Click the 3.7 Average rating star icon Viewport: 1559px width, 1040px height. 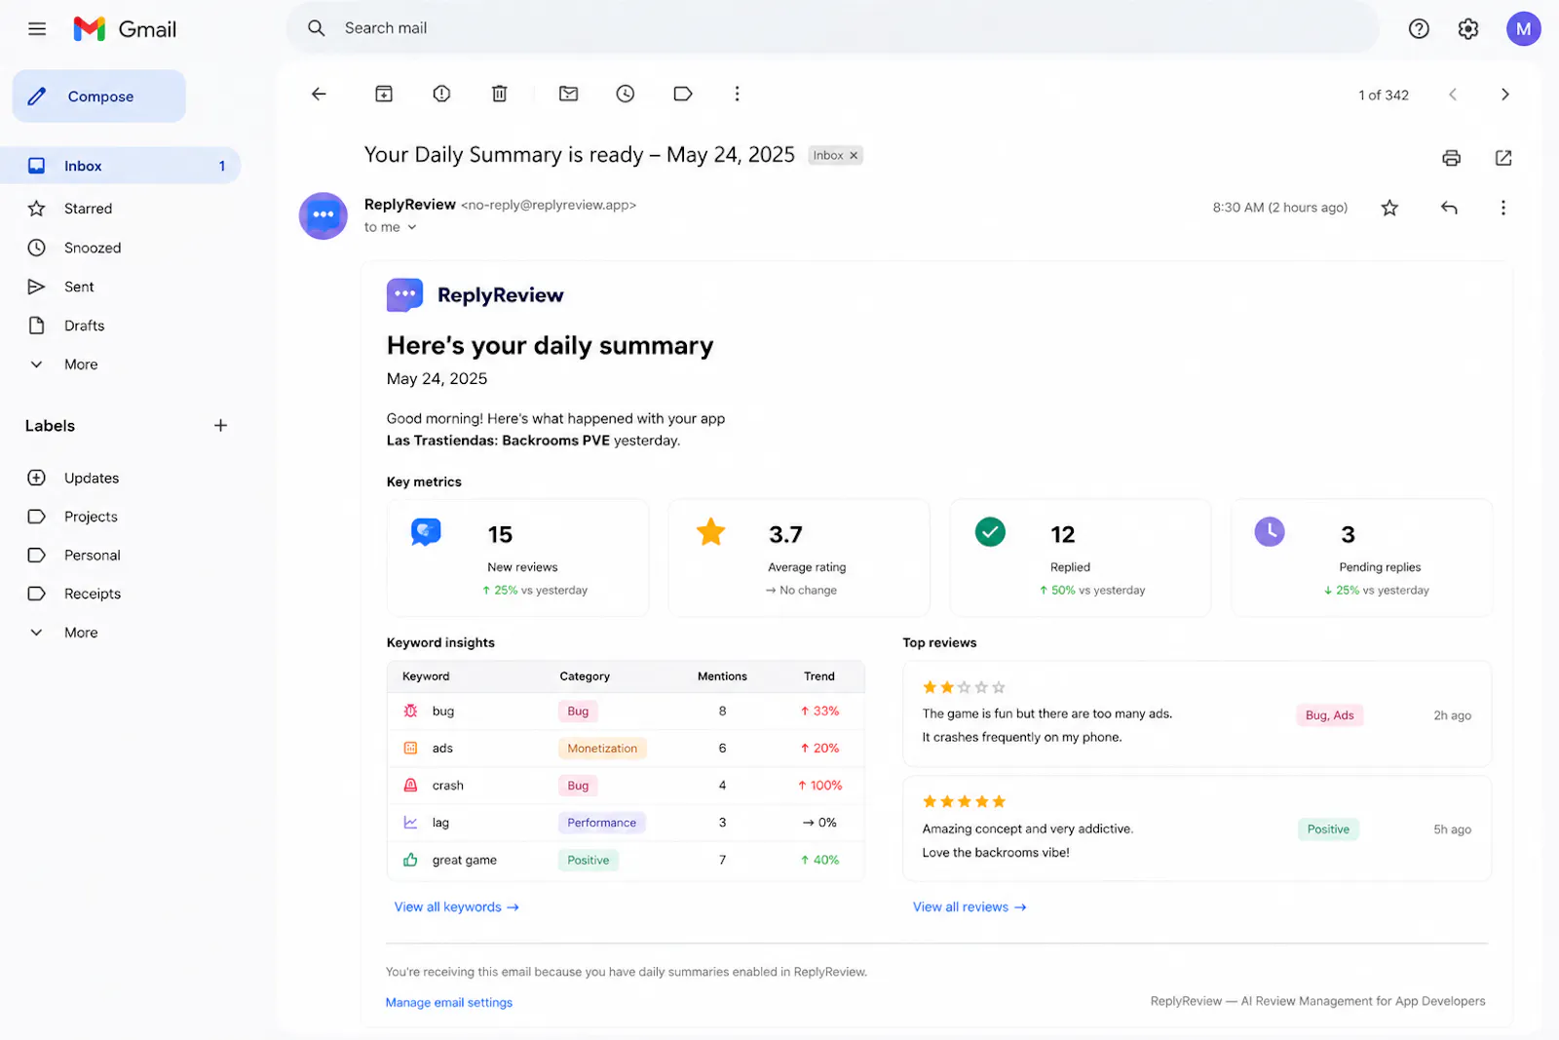711,532
